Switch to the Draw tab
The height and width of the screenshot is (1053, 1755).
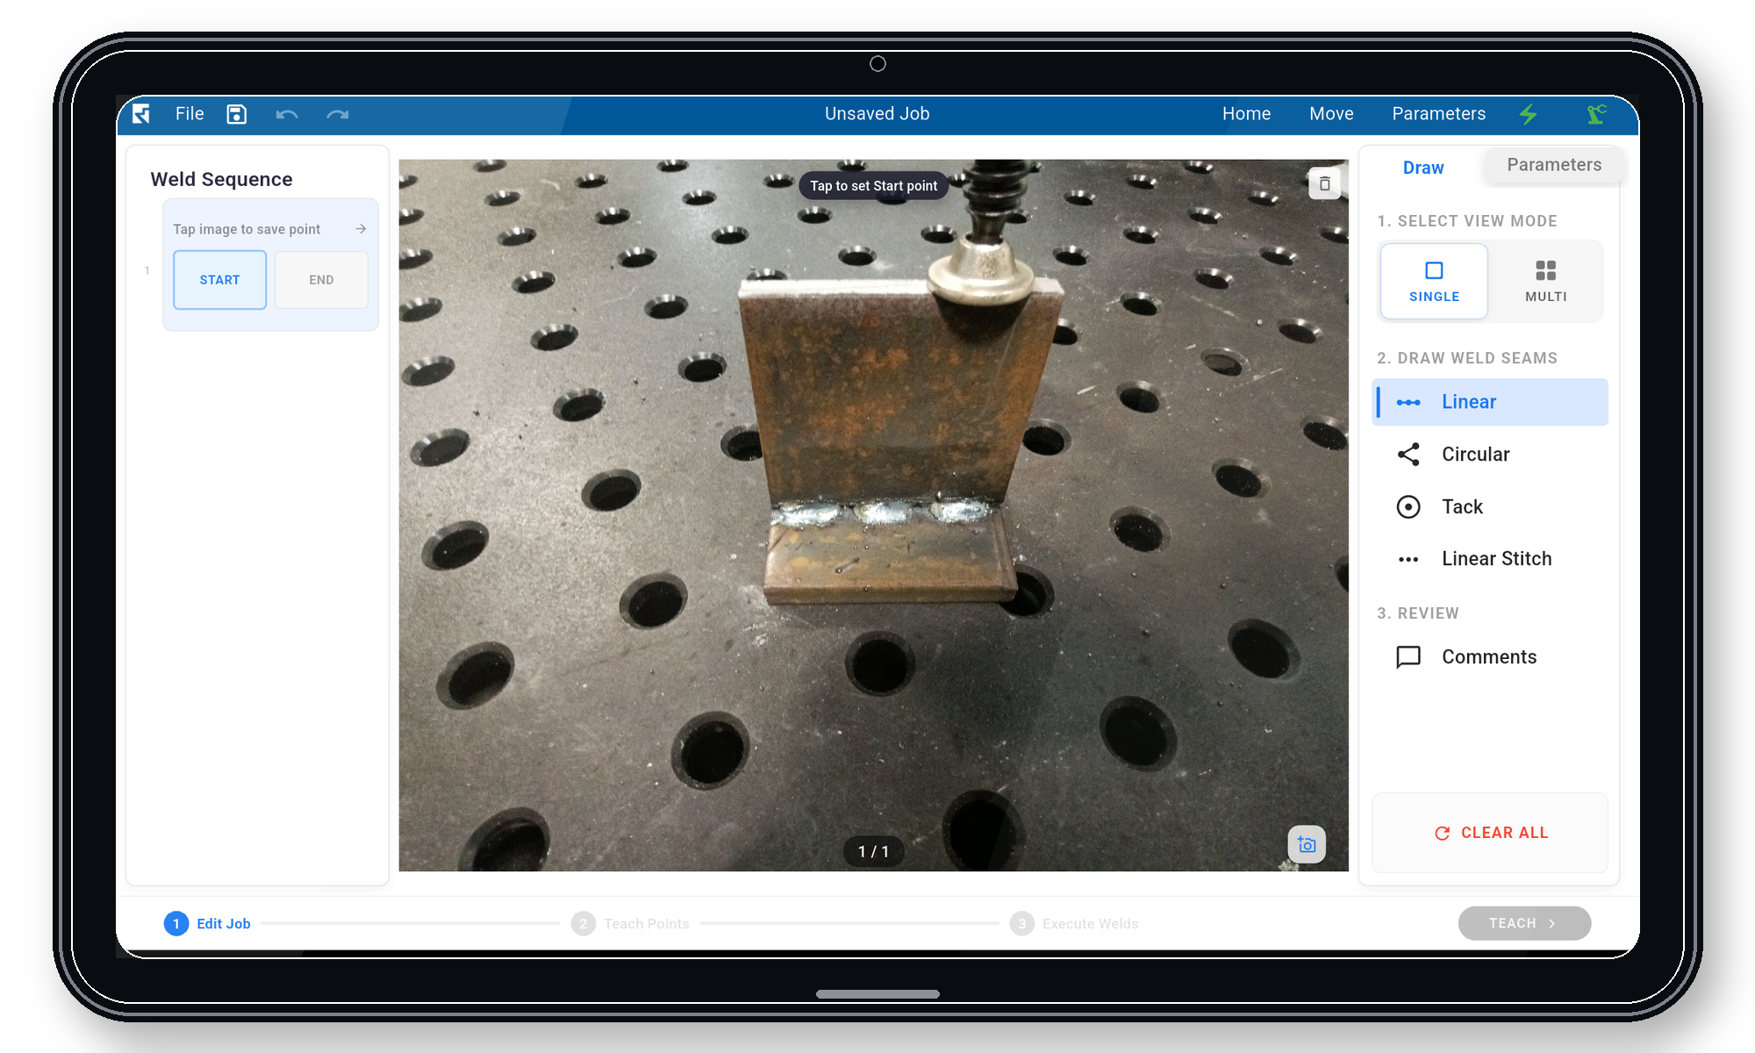coord(1422,168)
